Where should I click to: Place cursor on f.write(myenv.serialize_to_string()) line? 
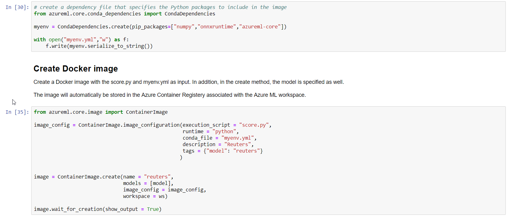coord(99,46)
